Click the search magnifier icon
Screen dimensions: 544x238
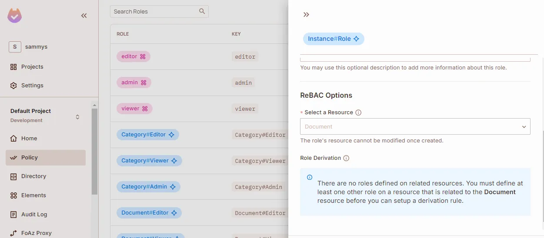pos(202,11)
